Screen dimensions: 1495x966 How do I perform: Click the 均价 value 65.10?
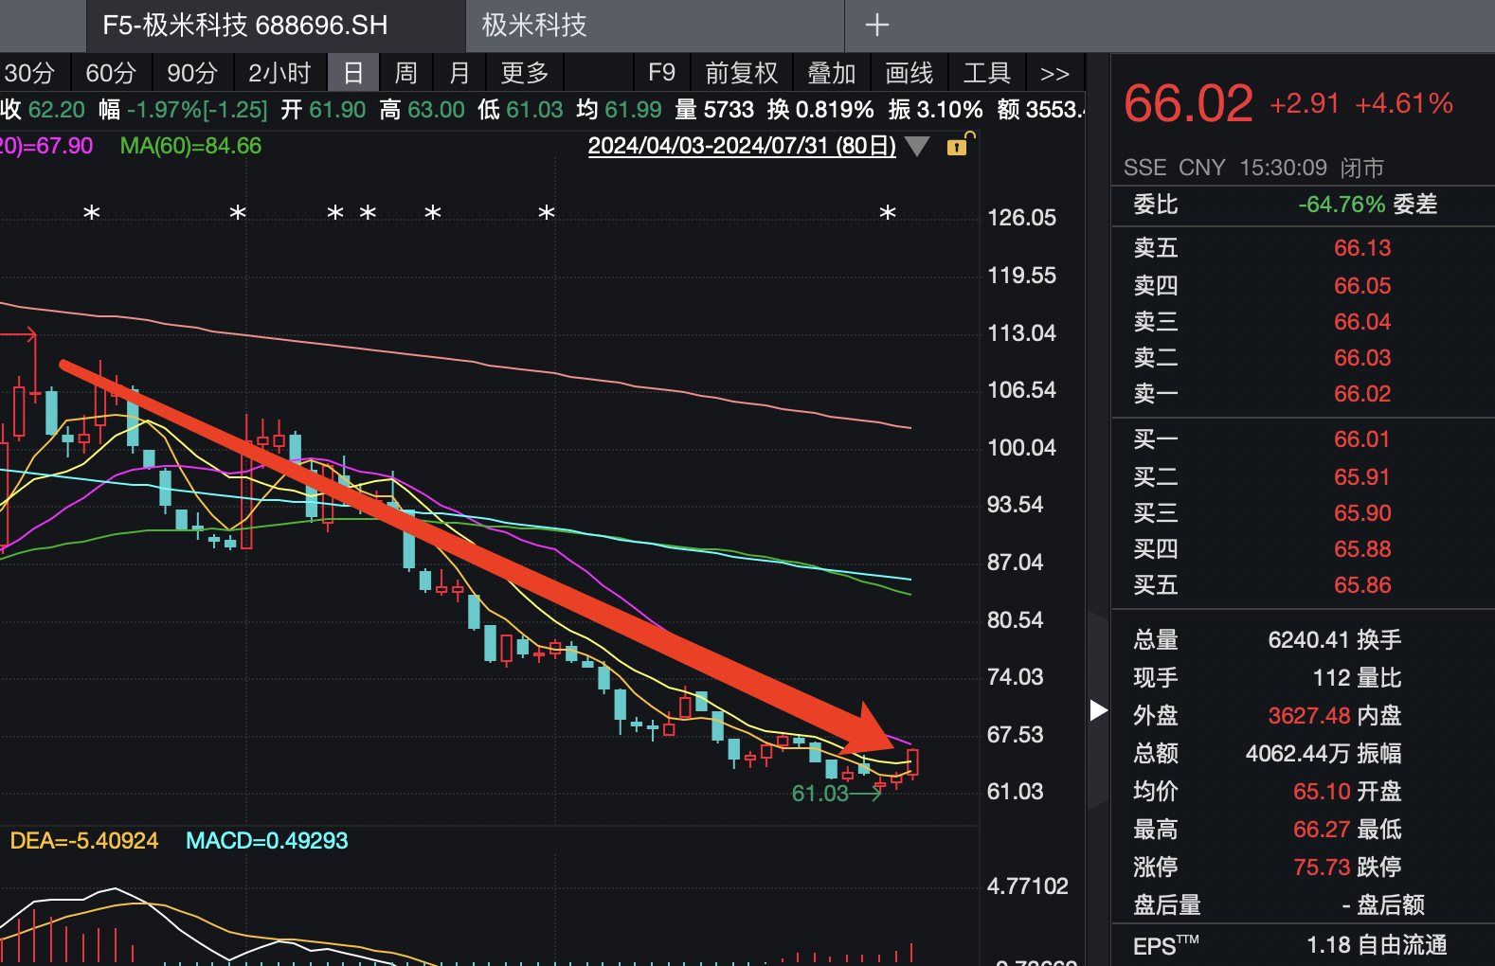(1322, 792)
